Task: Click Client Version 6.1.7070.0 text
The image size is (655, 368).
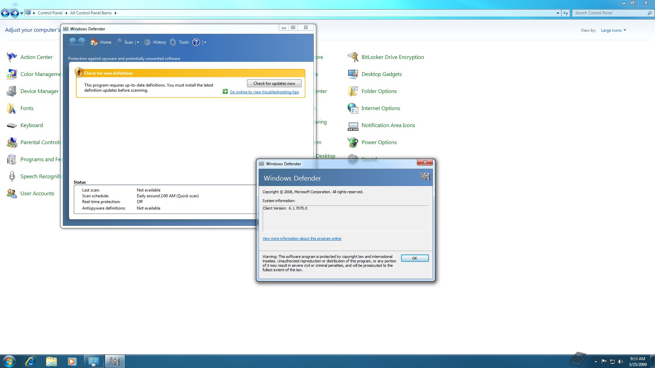Action: coord(285,208)
